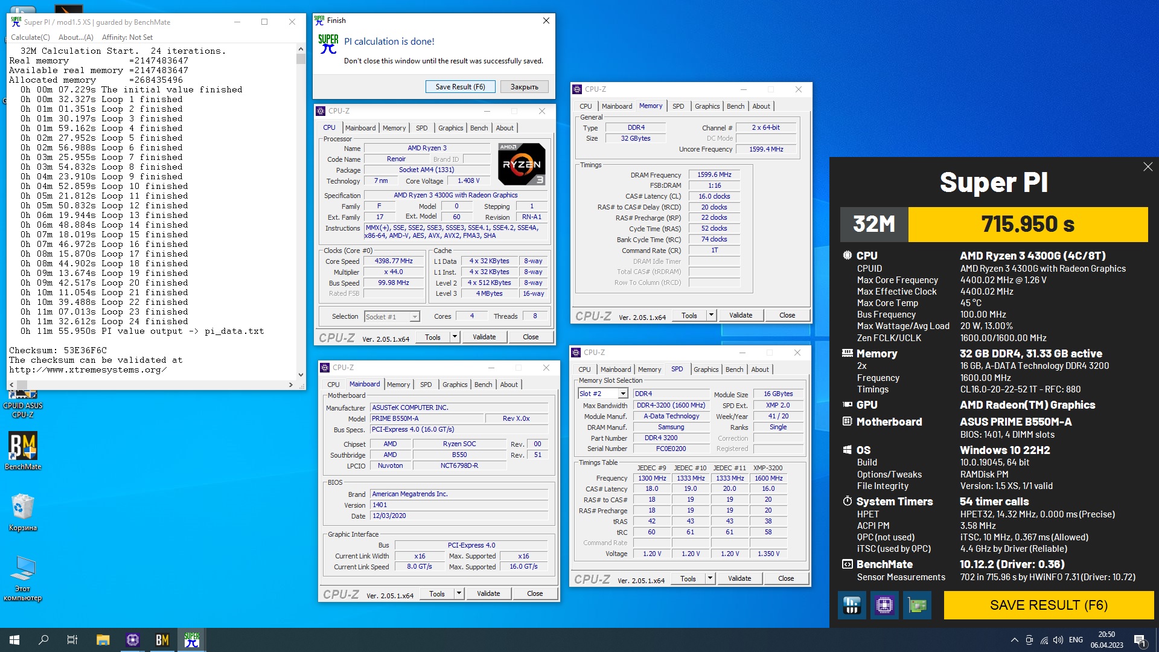The height and width of the screenshot is (652, 1159).
Task: Open the volume control in system tray
Action: [1058, 640]
